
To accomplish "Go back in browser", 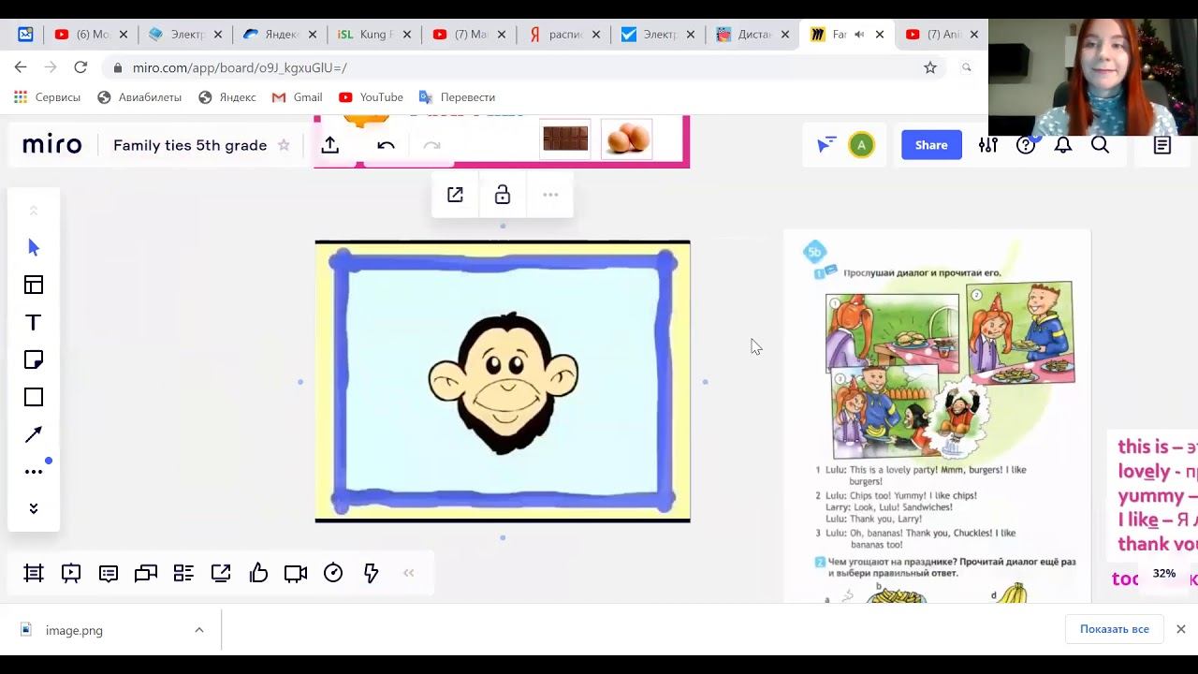I will tap(21, 67).
